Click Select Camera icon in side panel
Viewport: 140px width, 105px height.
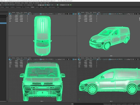79,60
